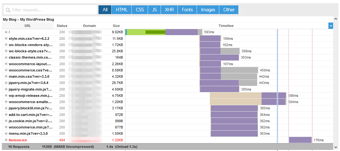Expand the wc-blocks-style.css request row

[x=6, y=51]
